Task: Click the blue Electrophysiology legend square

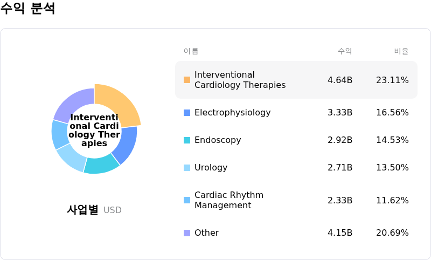Action: click(187, 113)
